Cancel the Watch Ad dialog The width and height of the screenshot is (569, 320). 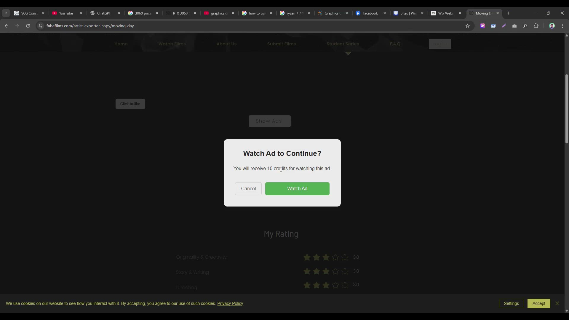coord(248,189)
